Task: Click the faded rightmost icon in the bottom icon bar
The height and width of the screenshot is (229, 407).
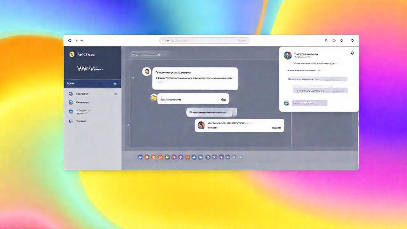Action: click(240, 157)
